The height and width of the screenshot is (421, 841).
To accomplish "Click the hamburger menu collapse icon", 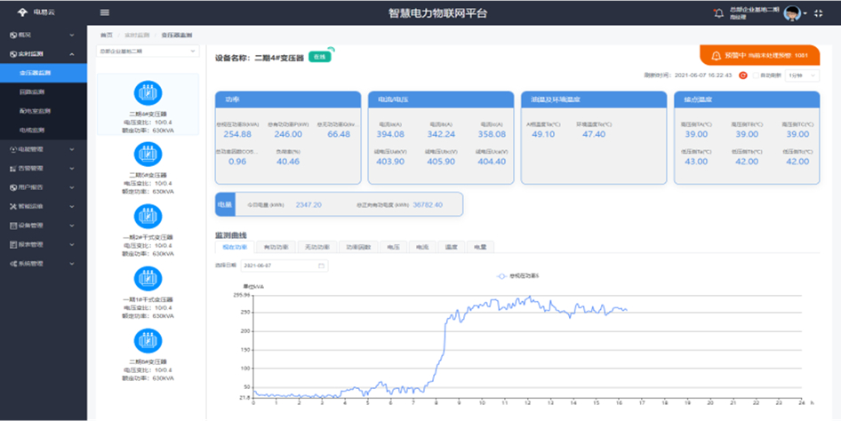I will point(105,12).
